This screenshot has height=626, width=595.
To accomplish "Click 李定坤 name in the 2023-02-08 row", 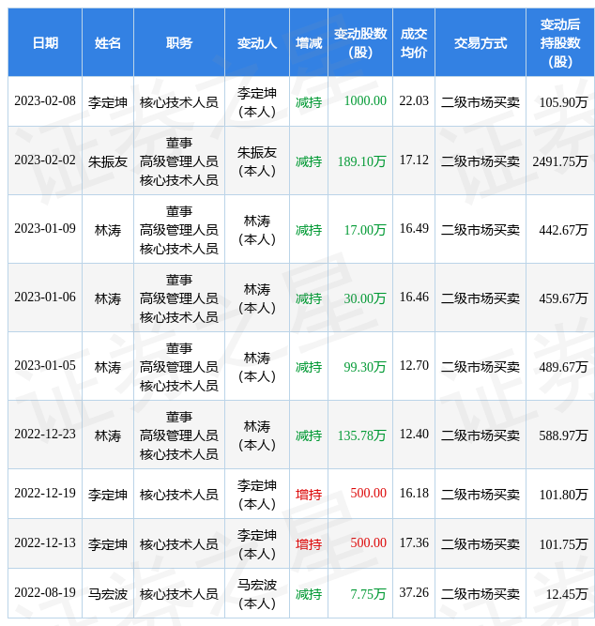I will (107, 102).
